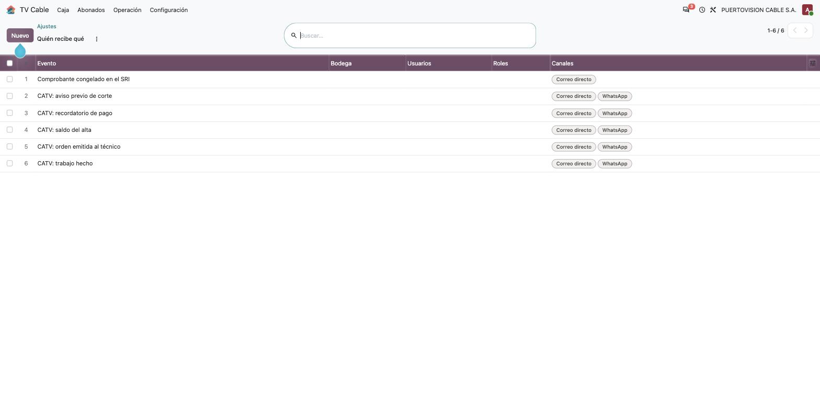The width and height of the screenshot is (820, 403).
Task: Open the developer tools wrench icon
Action: [713, 10]
